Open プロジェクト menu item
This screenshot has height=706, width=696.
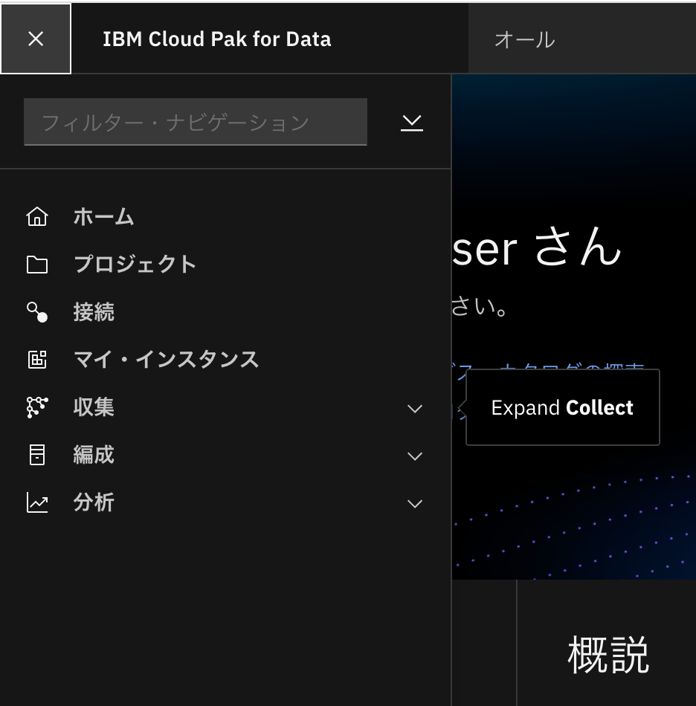click(135, 265)
